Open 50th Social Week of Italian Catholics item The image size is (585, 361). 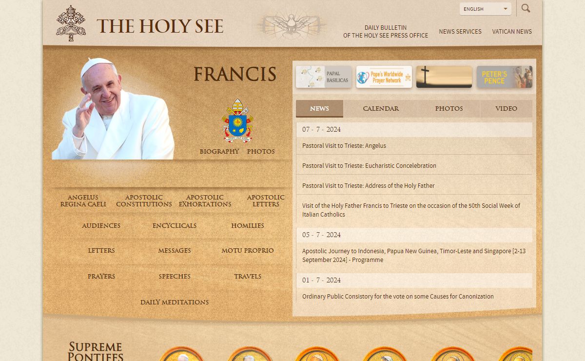point(411,210)
